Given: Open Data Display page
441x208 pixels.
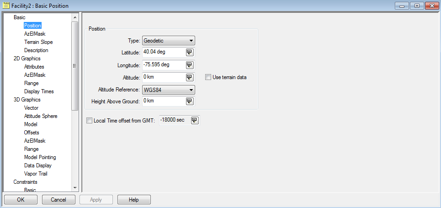Looking at the screenshot, I should tap(37, 165).
